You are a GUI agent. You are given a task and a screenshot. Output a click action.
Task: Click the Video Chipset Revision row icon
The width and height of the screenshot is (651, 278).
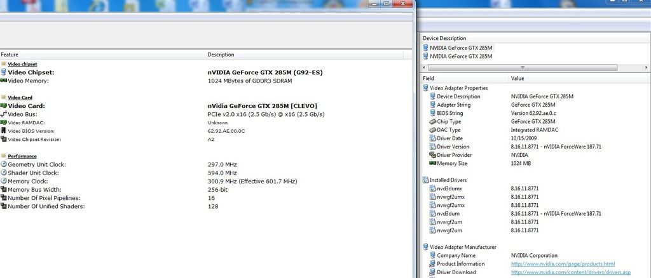[x=3, y=139]
